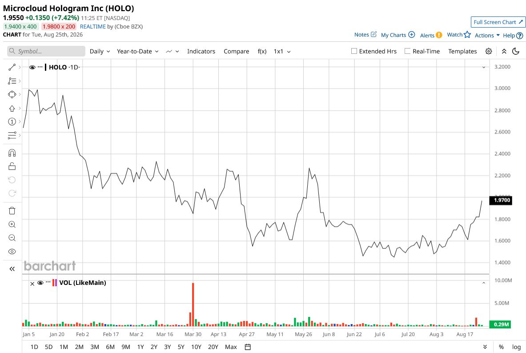Select the trend line drawing tool

(12, 68)
